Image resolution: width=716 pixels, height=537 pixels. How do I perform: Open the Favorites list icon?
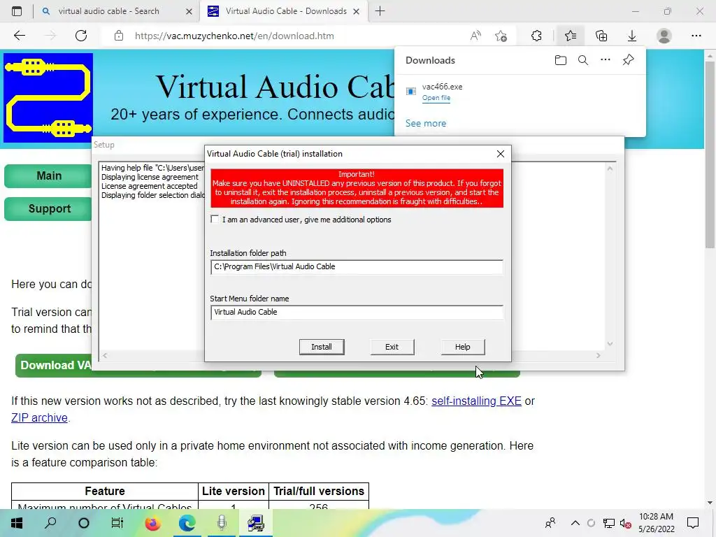coord(571,36)
